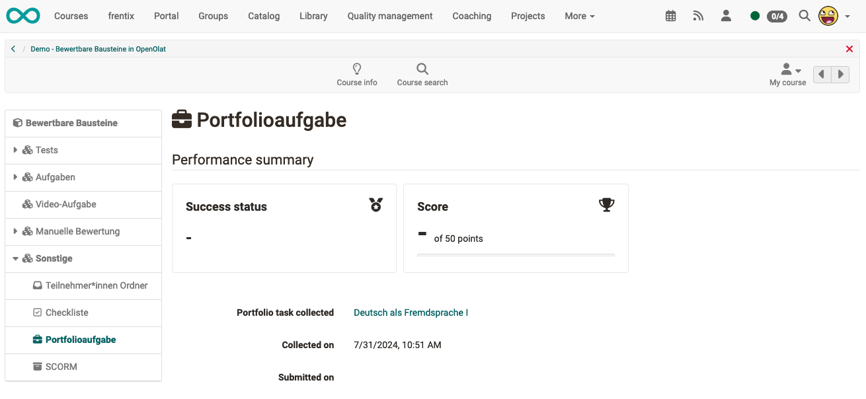The width and height of the screenshot is (866, 399).
Task: Open the subscriptions RSS feed icon
Action: 698,15
